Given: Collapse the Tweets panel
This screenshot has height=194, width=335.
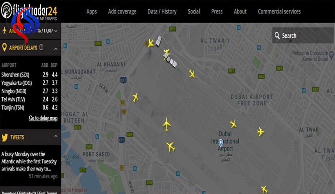Looking at the screenshot, I should click(x=56, y=136).
